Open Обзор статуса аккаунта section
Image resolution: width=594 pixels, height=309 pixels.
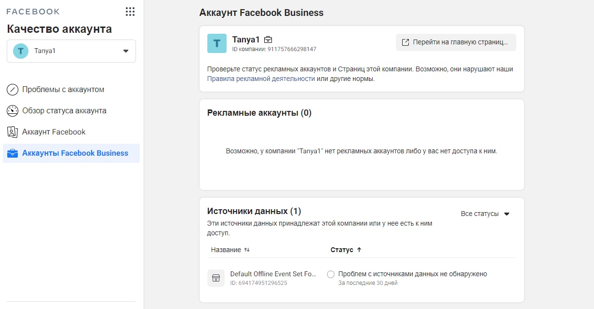tap(71, 111)
